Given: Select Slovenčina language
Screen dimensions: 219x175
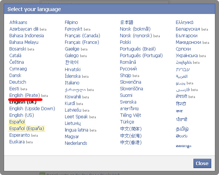Looking at the screenshot, I should [x=131, y=82].
